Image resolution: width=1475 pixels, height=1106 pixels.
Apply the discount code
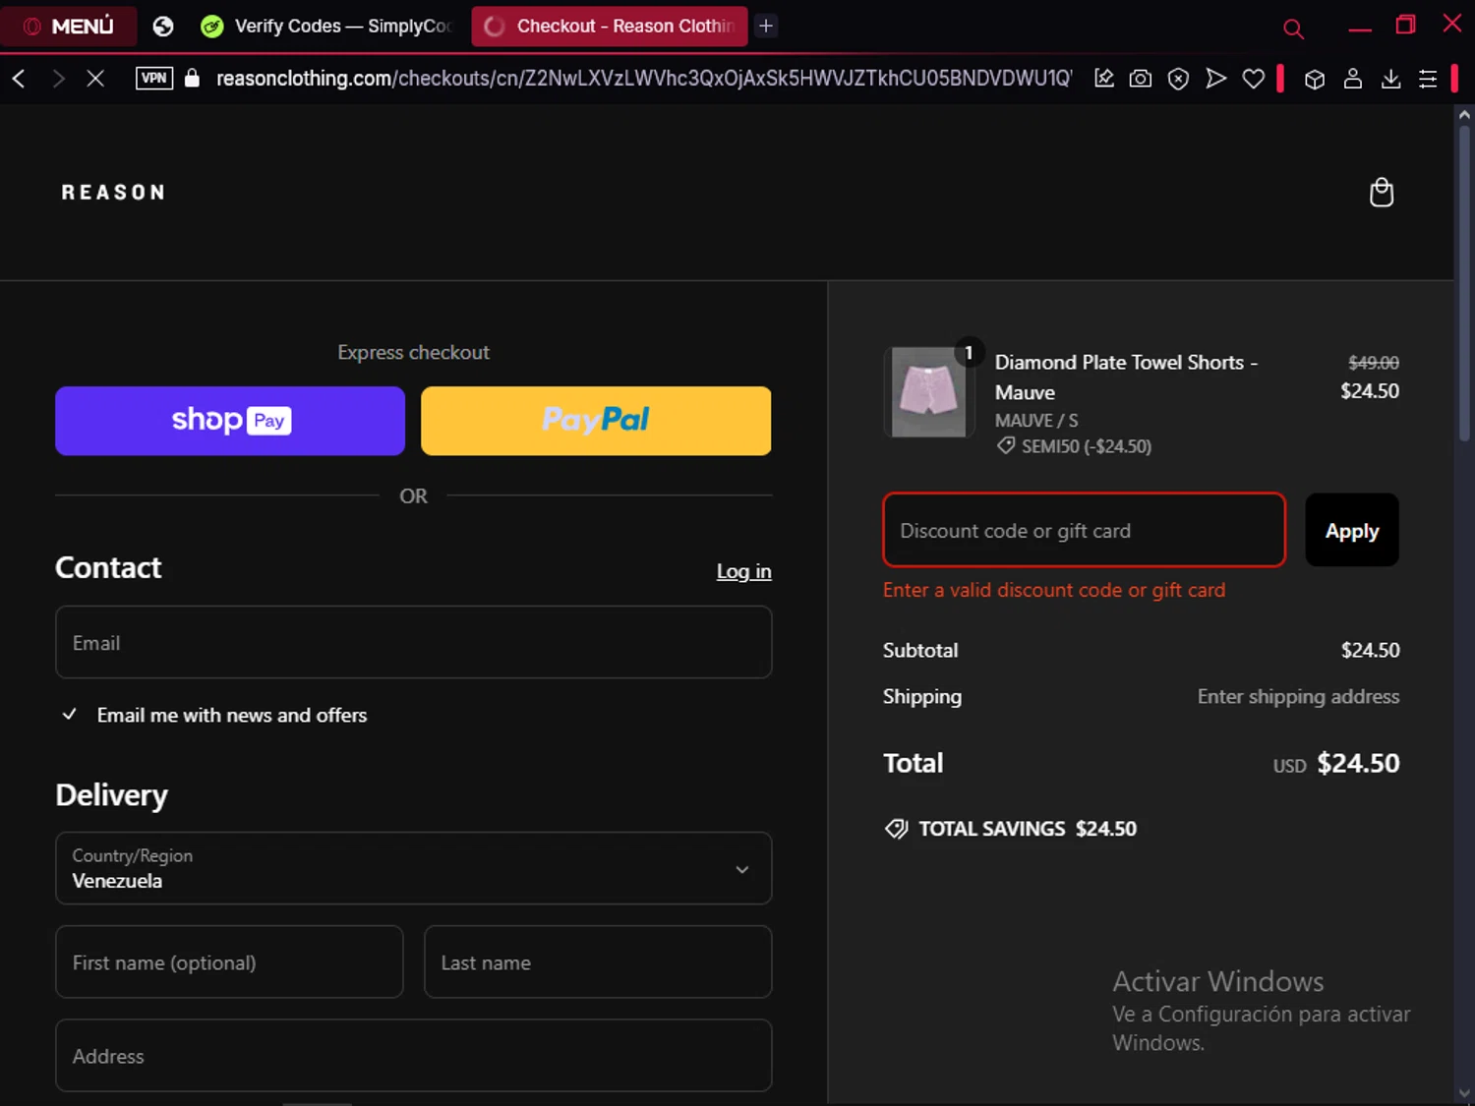(1352, 530)
